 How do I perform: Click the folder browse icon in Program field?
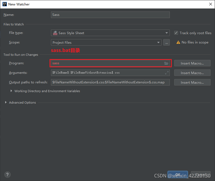[166, 63]
